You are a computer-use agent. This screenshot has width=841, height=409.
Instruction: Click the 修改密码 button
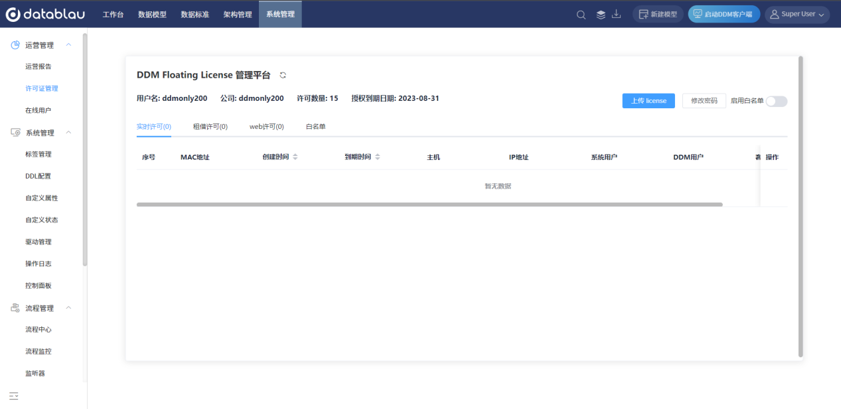[704, 100]
